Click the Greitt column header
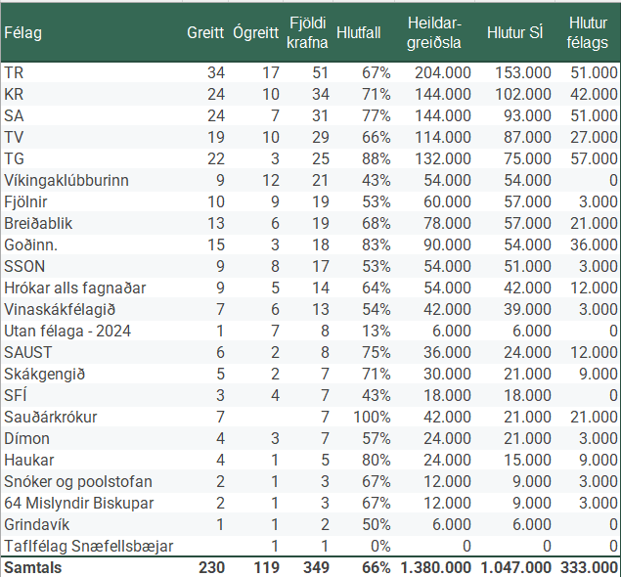This screenshot has width=621, height=577. click(205, 32)
